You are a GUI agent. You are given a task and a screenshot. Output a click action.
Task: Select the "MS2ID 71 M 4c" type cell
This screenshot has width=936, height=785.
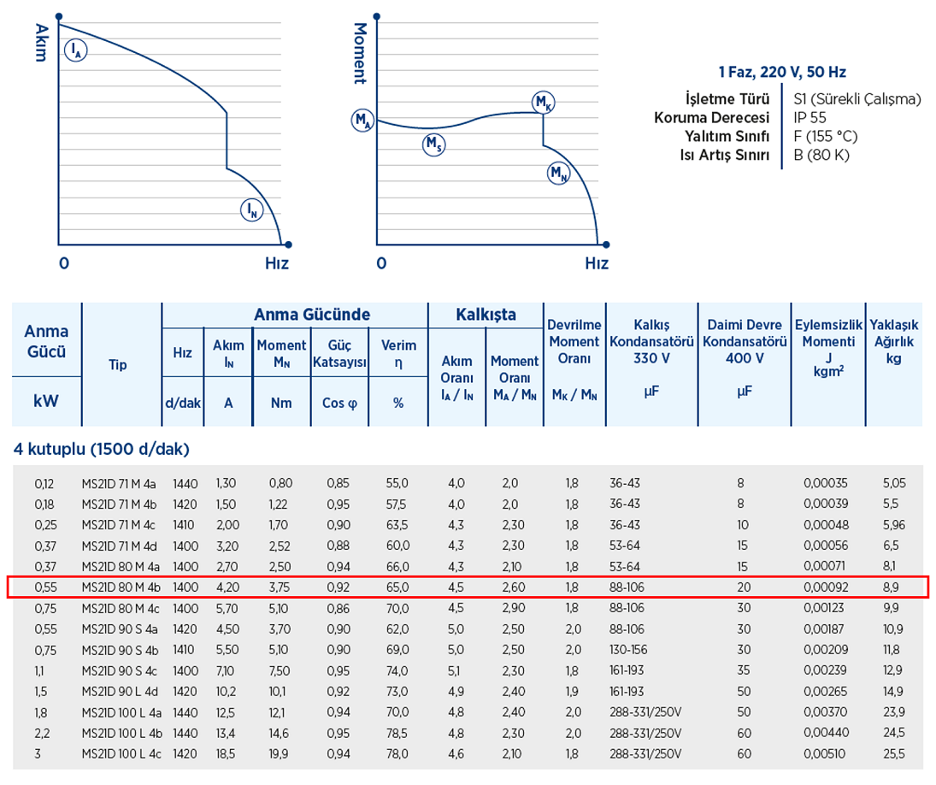pyautogui.click(x=118, y=525)
